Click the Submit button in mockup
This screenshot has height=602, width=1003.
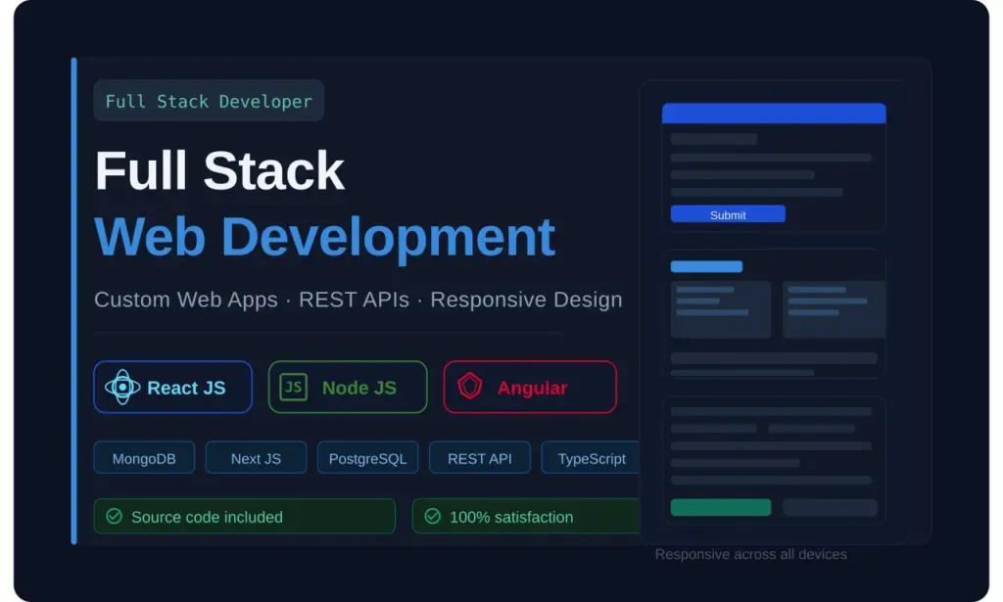(x=728, y=214)
